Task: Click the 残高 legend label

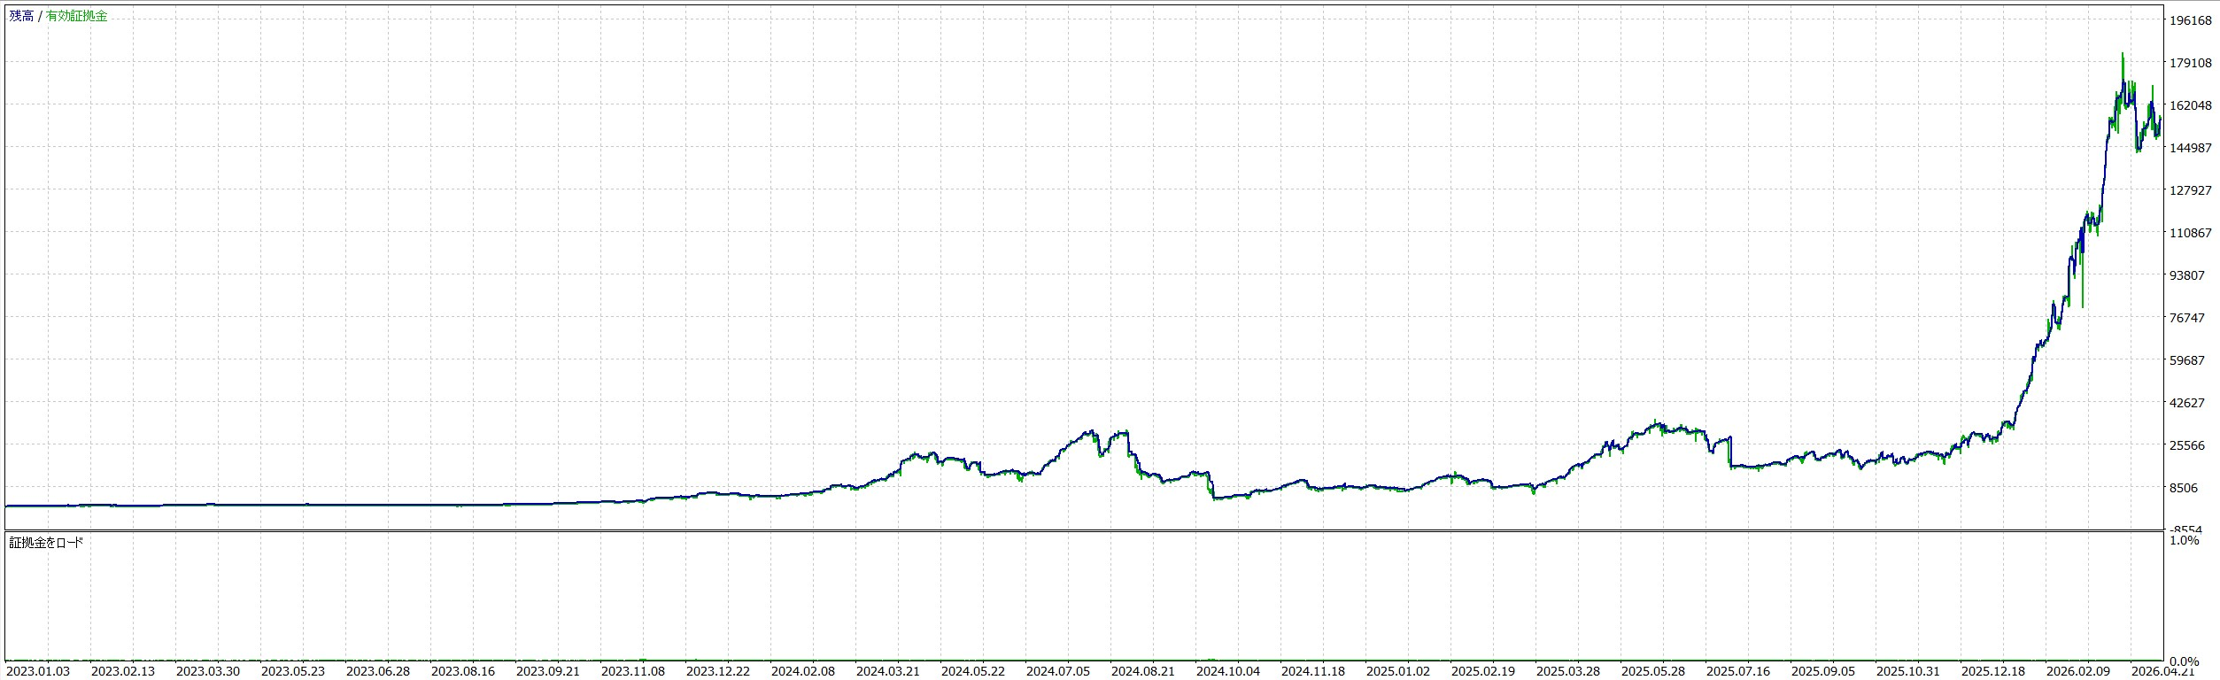Action: coord(21,16)
